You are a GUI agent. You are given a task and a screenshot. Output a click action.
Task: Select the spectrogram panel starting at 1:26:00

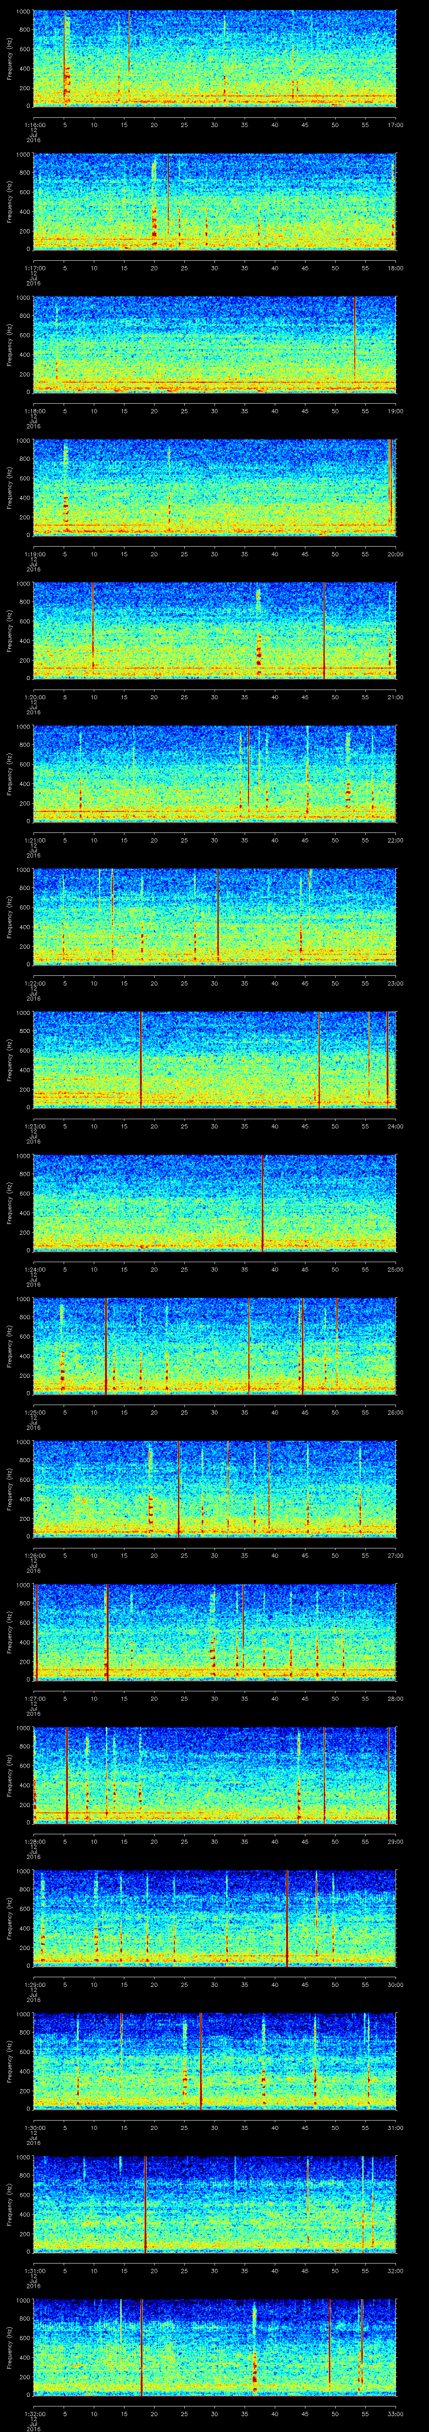(214, 1489)
